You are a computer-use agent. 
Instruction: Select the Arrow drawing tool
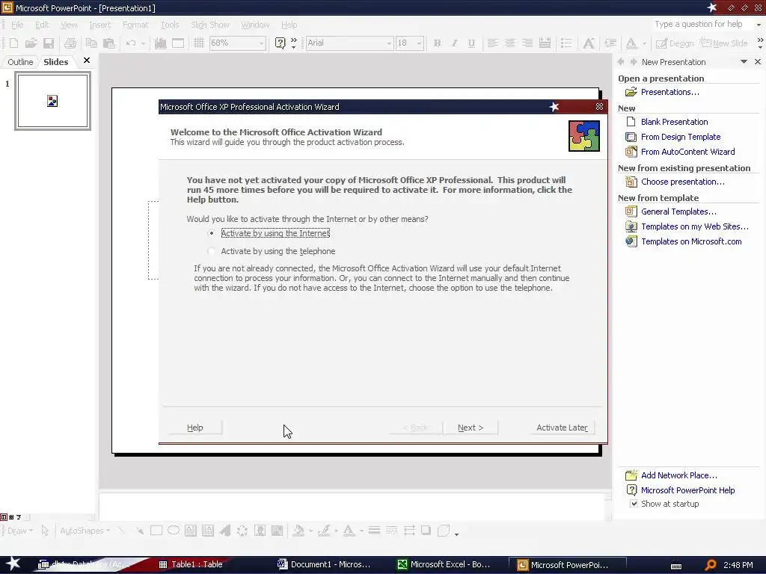coord(139,531)
